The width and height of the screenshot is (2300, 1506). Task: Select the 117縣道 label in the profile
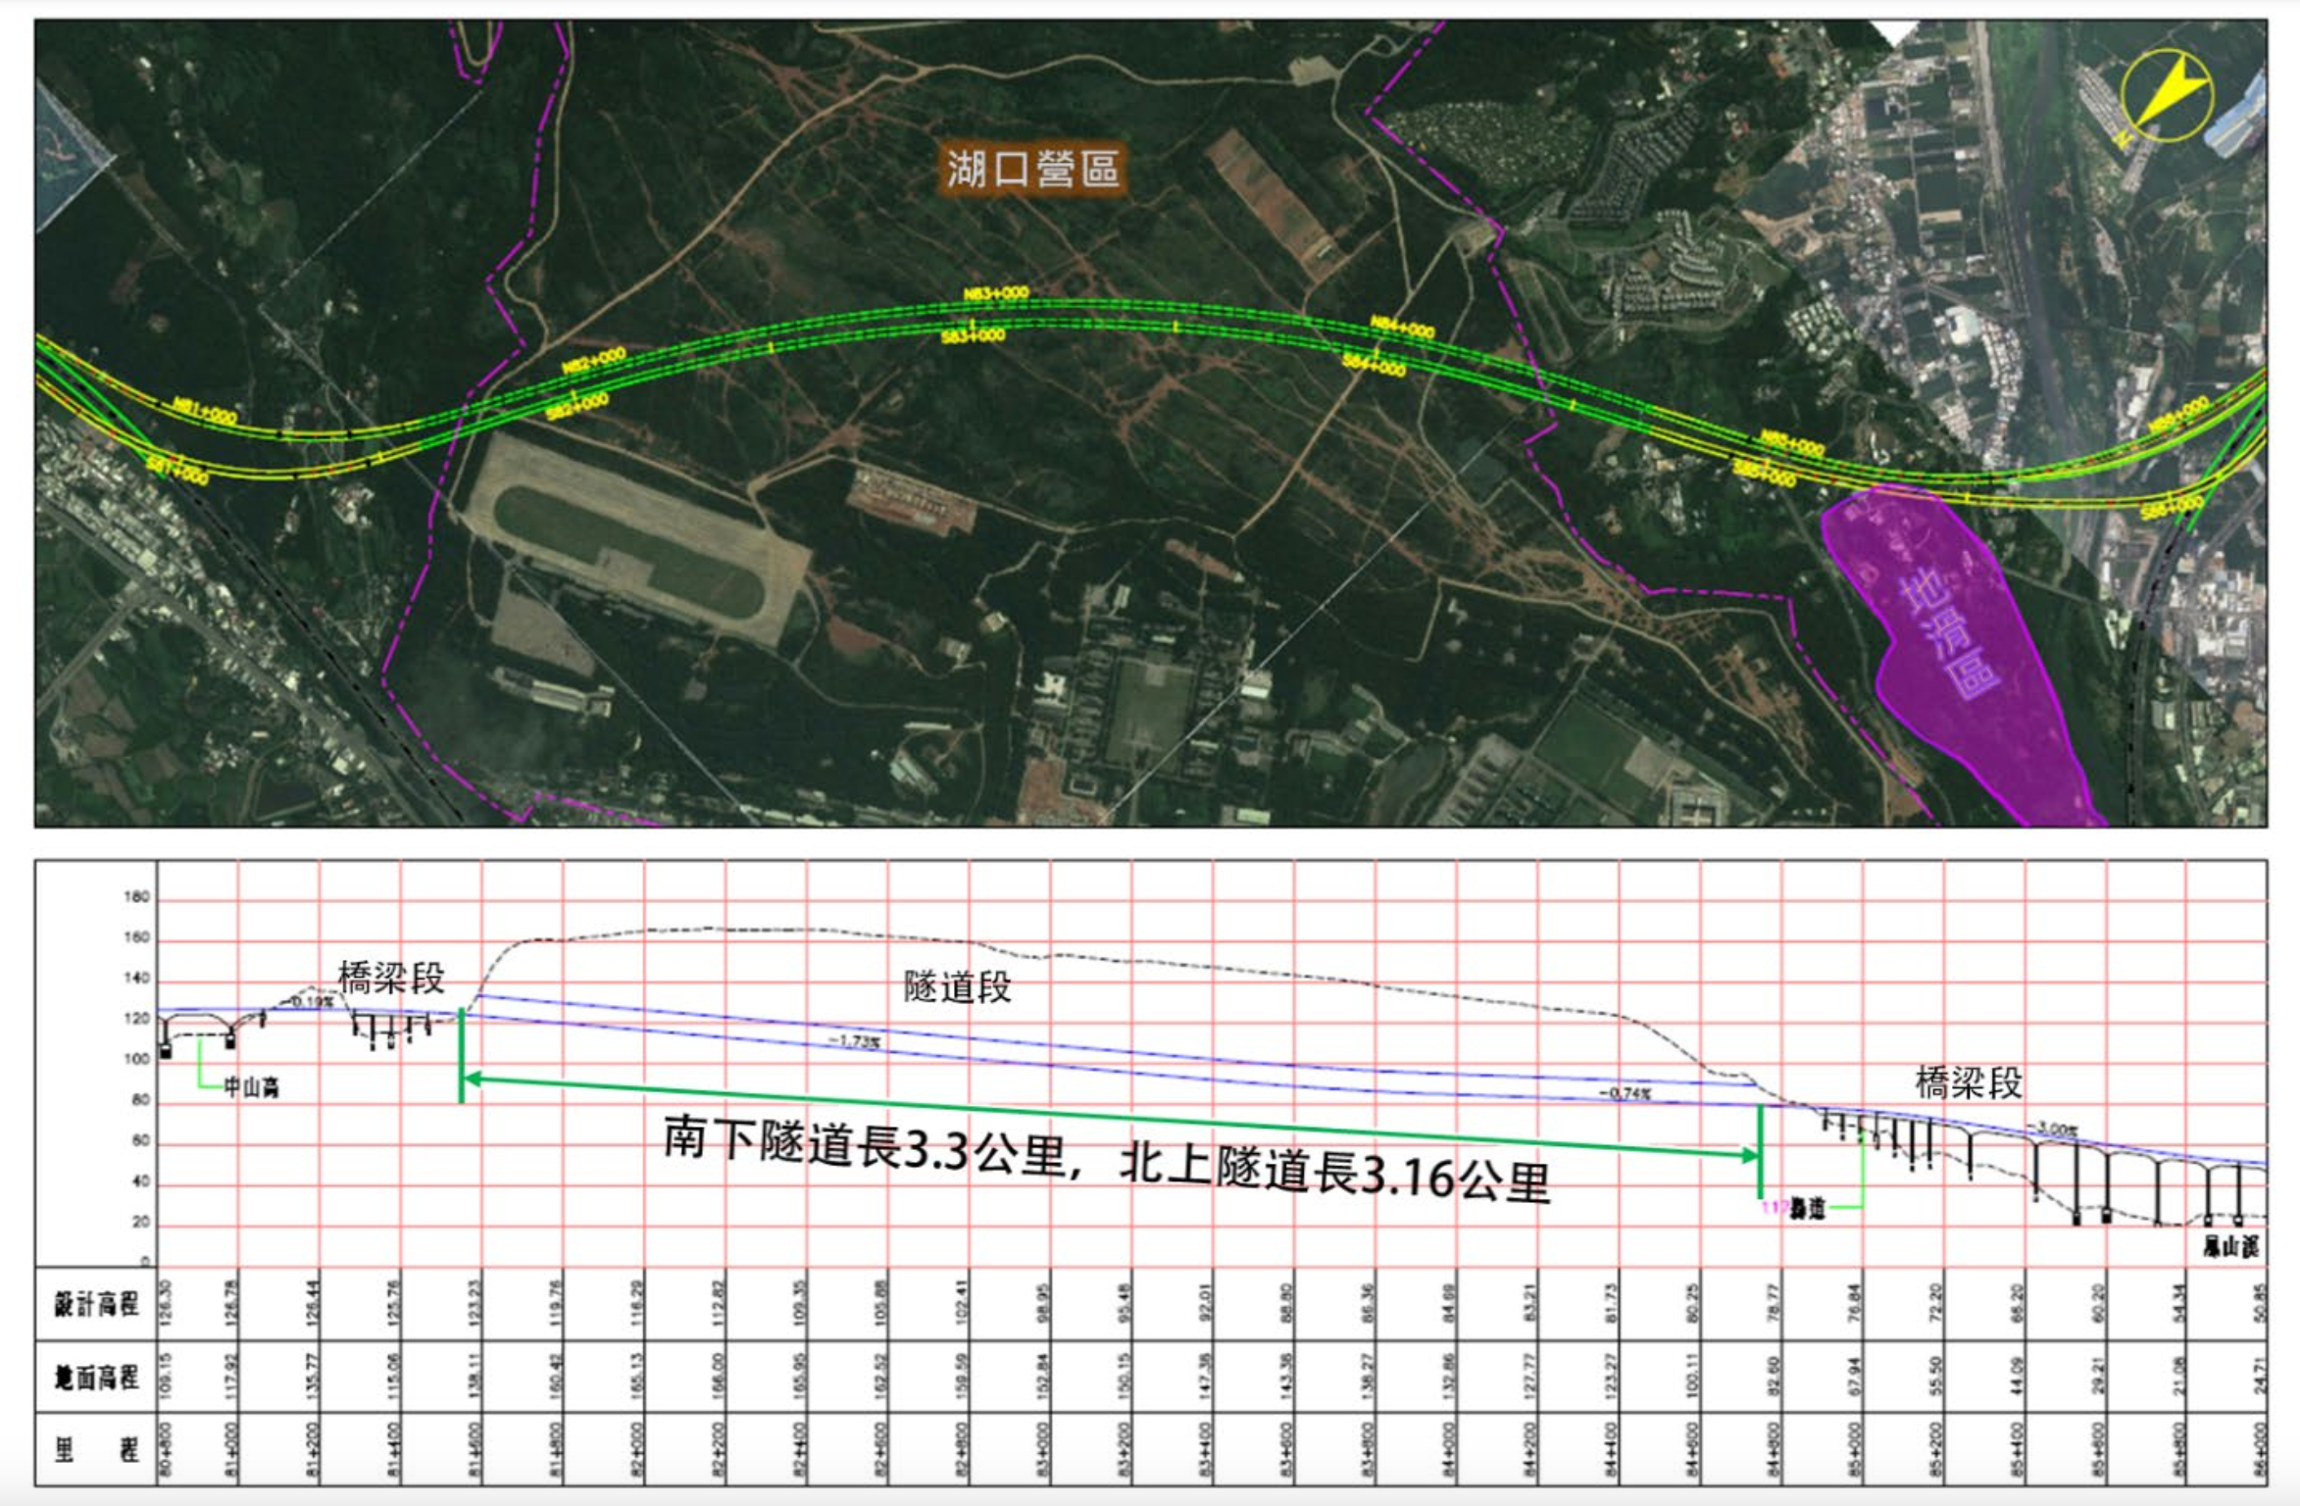coord(1793,1208)
